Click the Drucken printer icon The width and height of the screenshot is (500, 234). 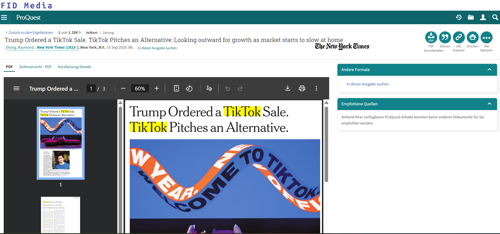472,38
